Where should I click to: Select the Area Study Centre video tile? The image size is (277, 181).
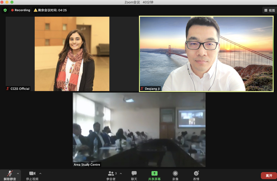pyautogui.click(x=139, y=128)
